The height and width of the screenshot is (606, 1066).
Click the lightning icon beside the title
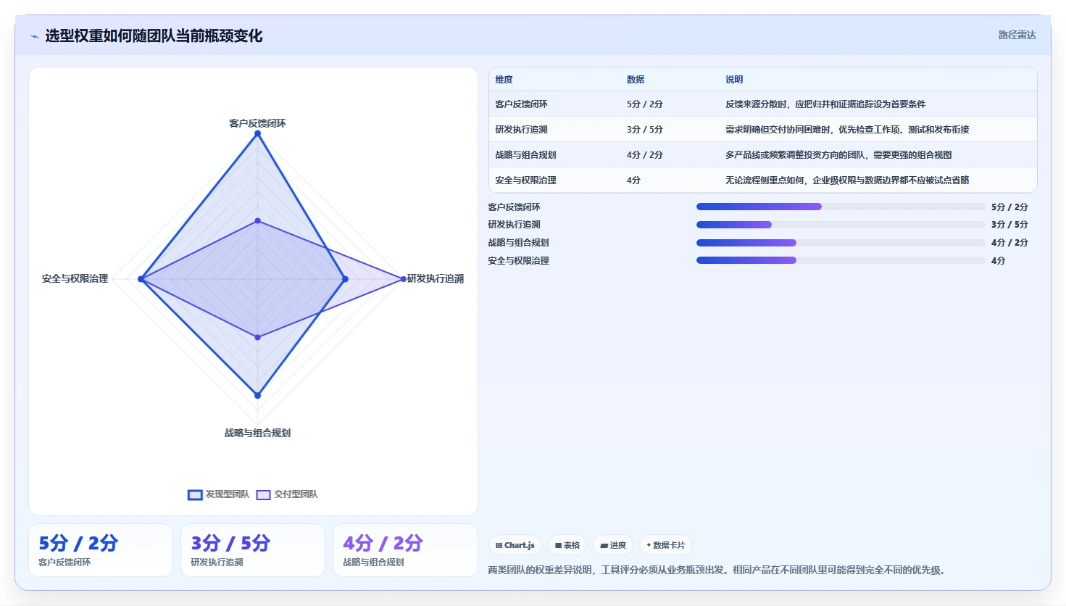(x=34, y=36)
